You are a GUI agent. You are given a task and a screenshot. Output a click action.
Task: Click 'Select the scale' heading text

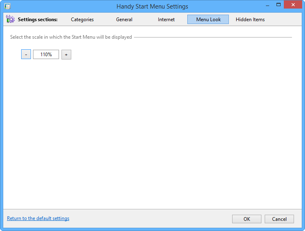tap(71, 37)
